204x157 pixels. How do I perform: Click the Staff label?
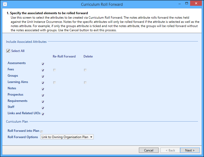click(11, 107)
